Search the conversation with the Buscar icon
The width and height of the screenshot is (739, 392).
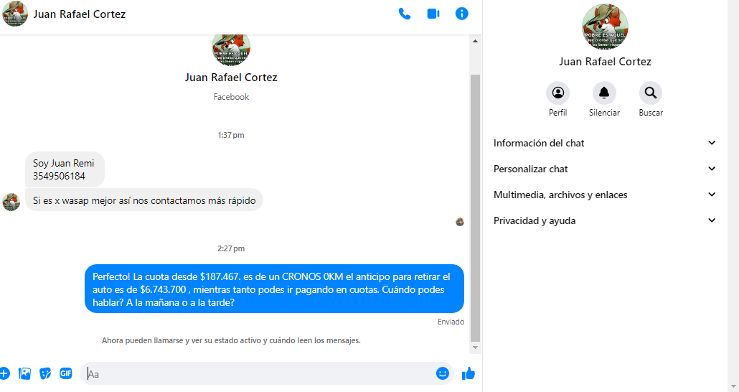[651, 93]
